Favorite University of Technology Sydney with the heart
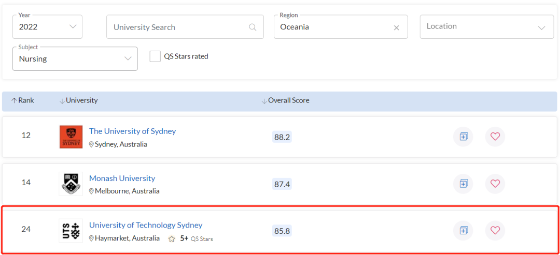 (495, 230)
